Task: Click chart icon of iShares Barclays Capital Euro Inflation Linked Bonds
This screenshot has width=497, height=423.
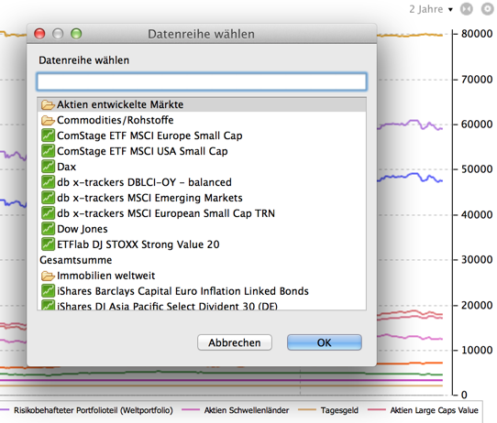Action: (x=48, y=291)
